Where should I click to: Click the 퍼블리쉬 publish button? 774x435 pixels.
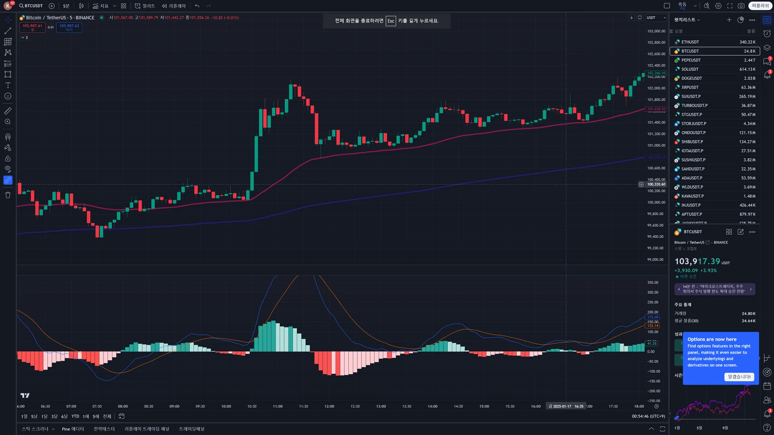(760, 6)
